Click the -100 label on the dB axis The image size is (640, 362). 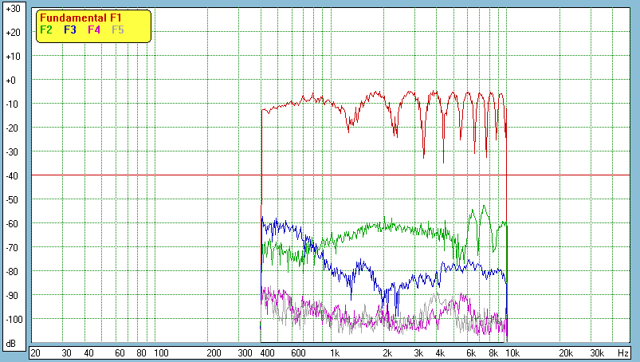12,320
